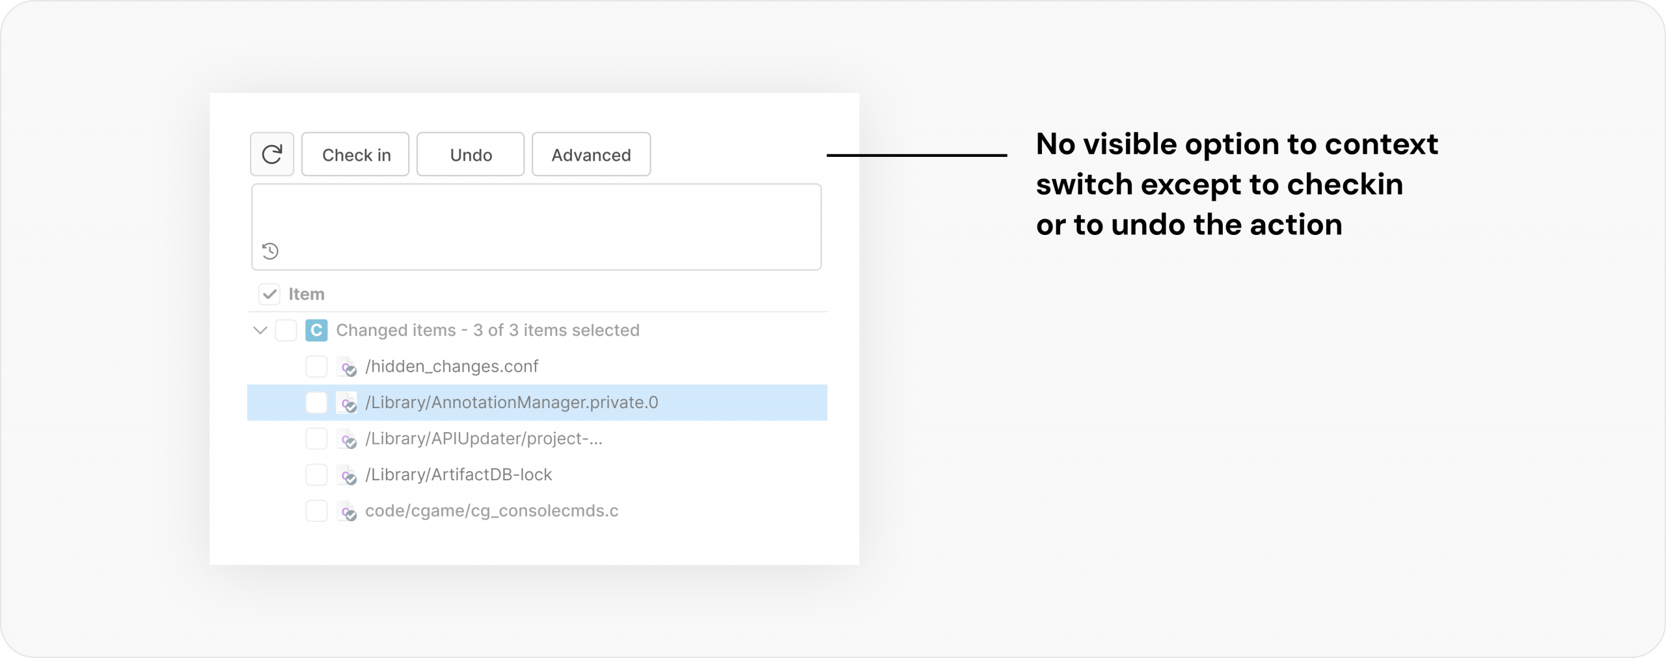Viewport: 1666px width, 658px height.
Task: Open the Advanced options button
Action: pos(591,154)
